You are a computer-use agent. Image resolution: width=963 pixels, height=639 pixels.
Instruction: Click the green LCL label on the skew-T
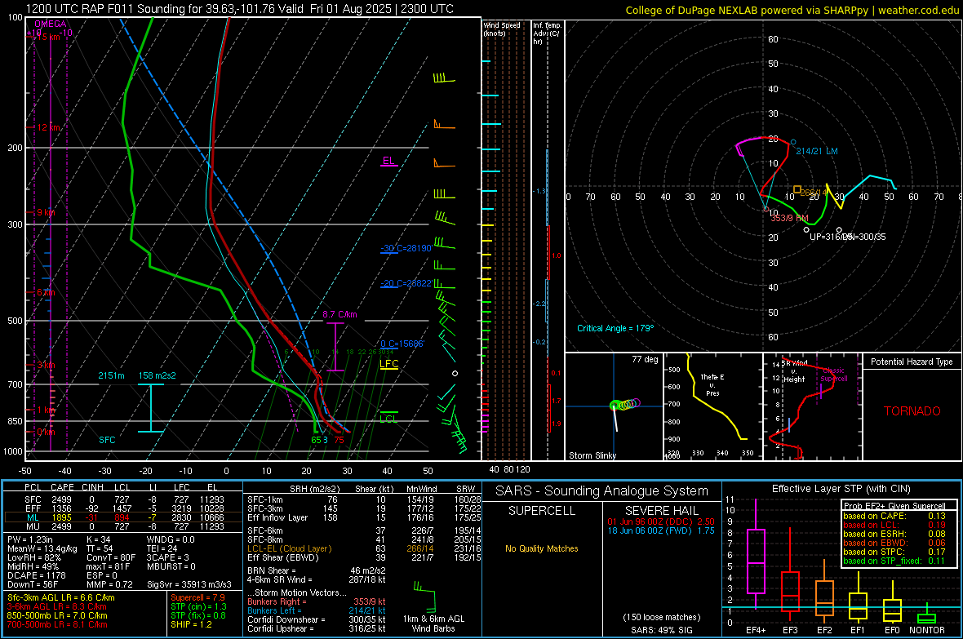click(x=388, y=419)
